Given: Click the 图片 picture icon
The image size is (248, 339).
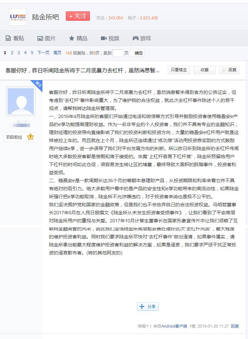Looking at the screenshot, I should pos(40,38).
